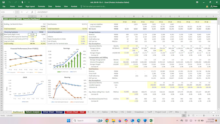Switch to Driver Sheet - Storage tab
Image resolution: width=220 pixels, height=124 pixels.
pyautogui.click(x=53, y=112)
